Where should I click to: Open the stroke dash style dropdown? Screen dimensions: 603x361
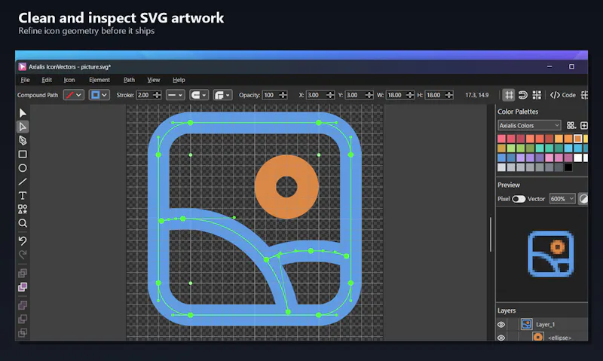[x=176, y=95]
